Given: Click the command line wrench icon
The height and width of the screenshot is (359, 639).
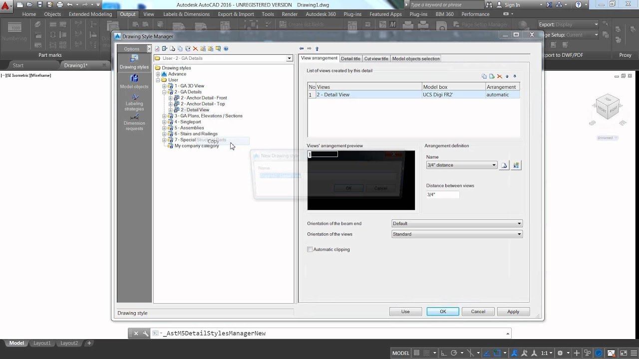Looking at the screenshot, I should click(145, 334).
